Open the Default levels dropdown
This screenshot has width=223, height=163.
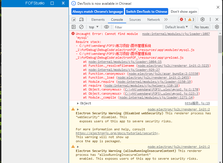(x=177, y=27)
